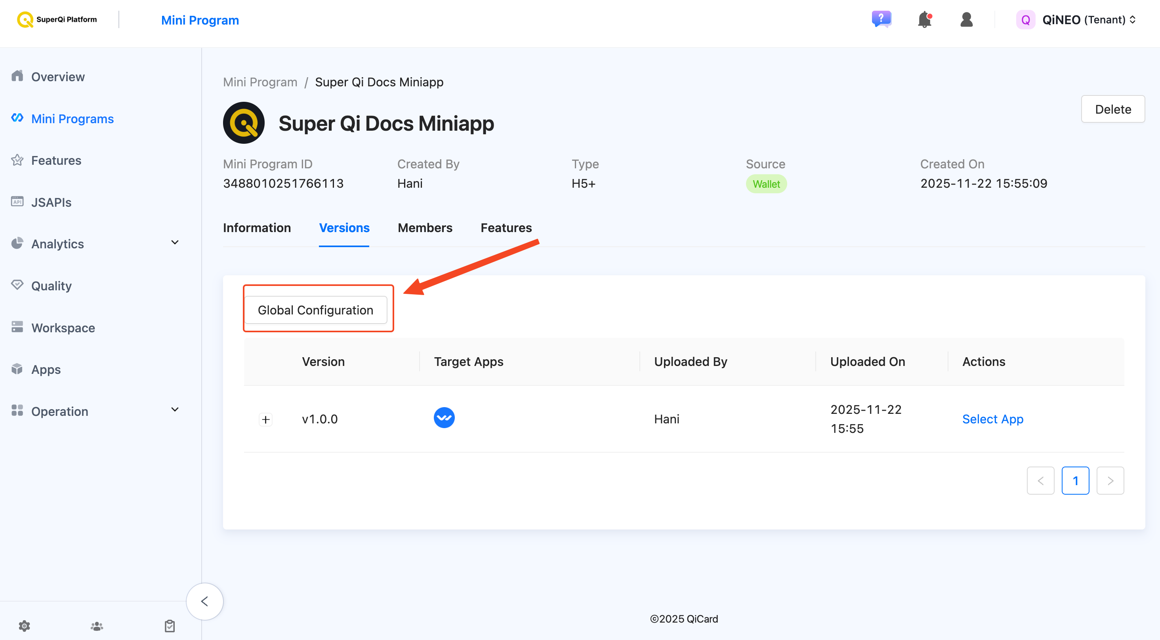This screenshot has width=1160, height=640.
Task: Collapse the sidebar with the arrow button
Action: pyautogui.click(x=204, y=601)
